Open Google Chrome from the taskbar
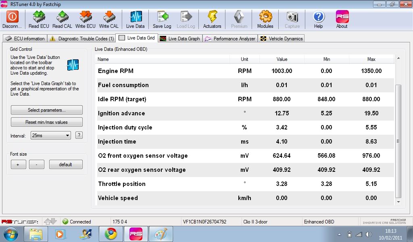The height and width of the screenshot is (242, 413). (x=111, y=234)
